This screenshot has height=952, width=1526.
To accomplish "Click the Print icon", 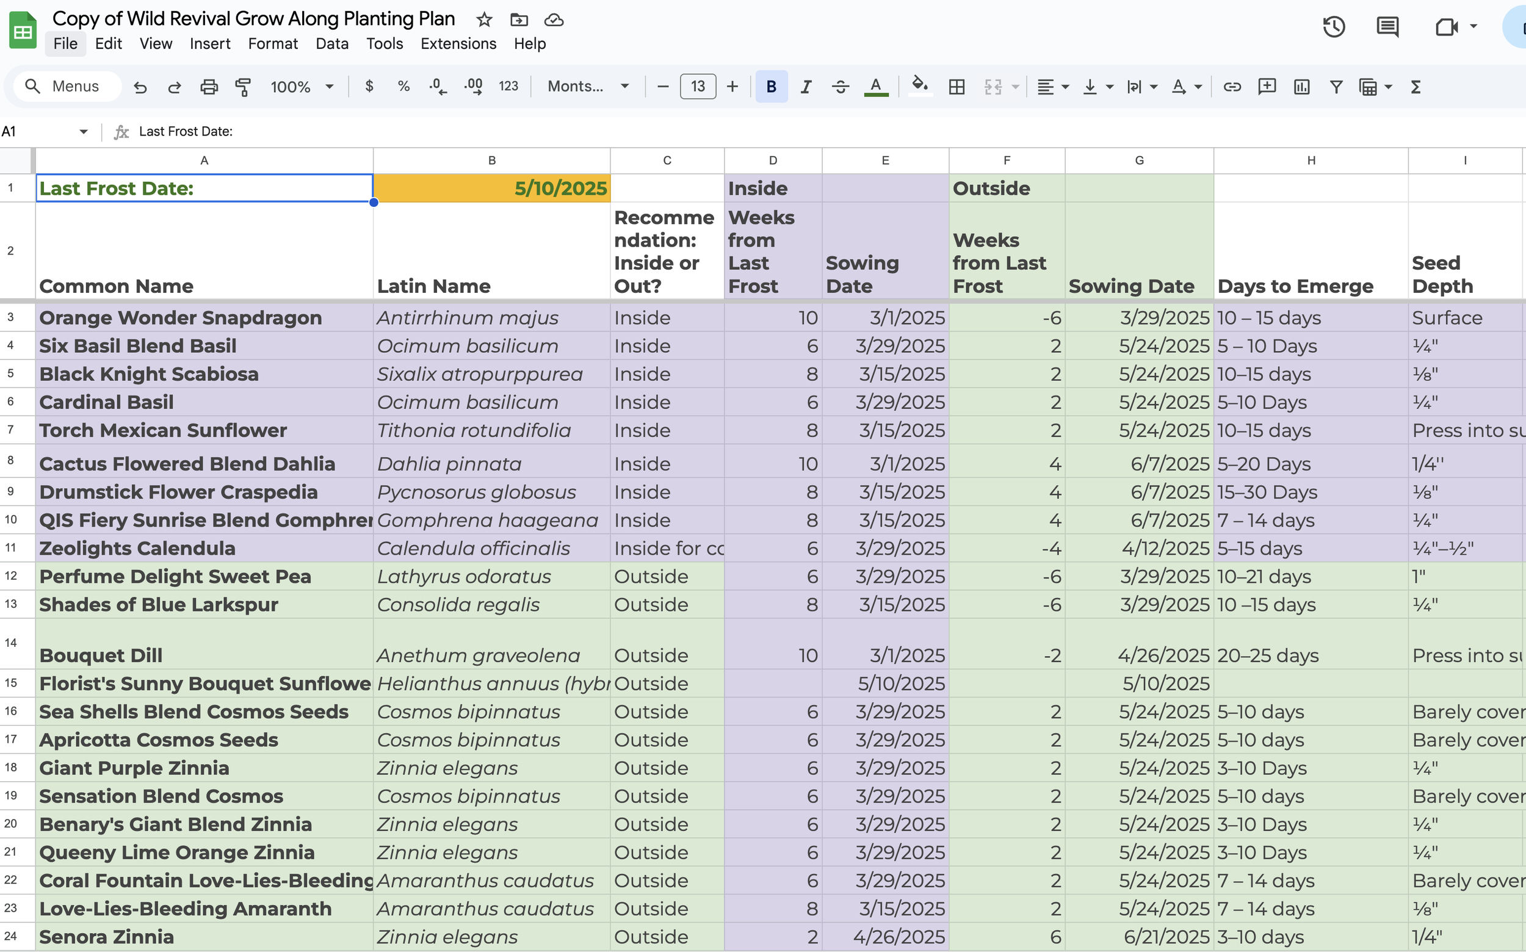I will tap(209, 87).
